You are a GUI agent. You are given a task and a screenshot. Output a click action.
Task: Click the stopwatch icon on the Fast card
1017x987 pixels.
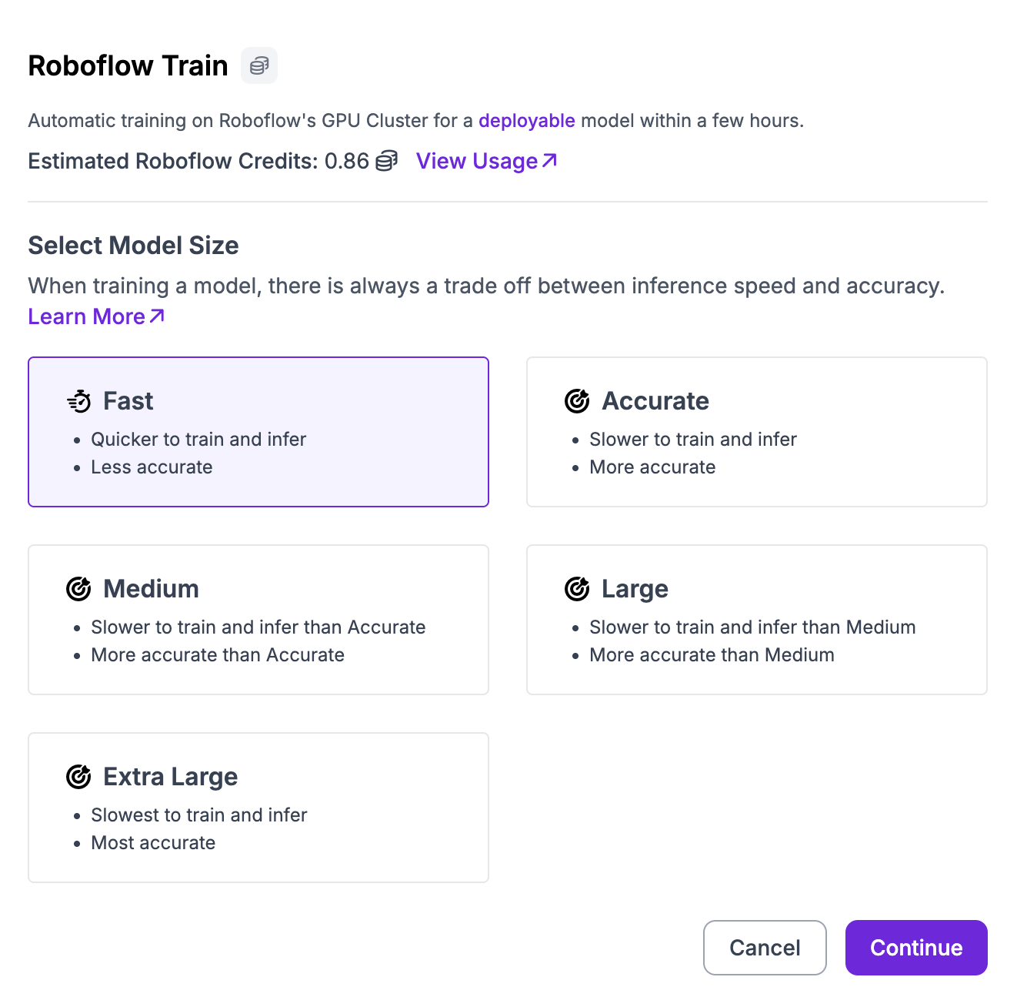click(79, 401)
